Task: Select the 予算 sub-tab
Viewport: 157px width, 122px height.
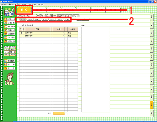Action: pos(67,19)
